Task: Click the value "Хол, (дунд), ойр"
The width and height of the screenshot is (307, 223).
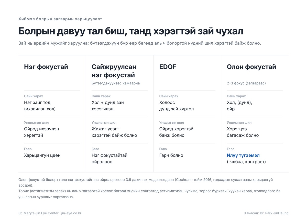Action: click(239, 106)
